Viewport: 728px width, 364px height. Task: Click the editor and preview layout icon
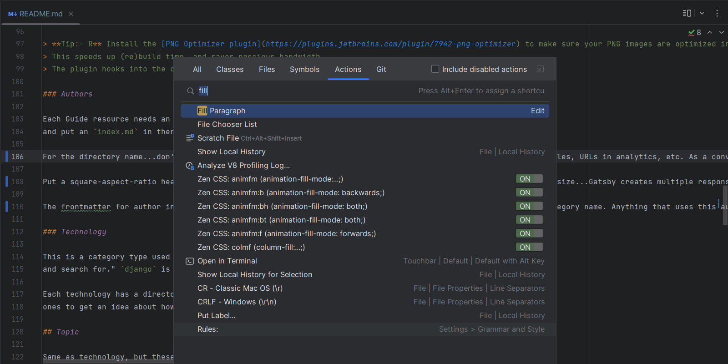point(687,13)
